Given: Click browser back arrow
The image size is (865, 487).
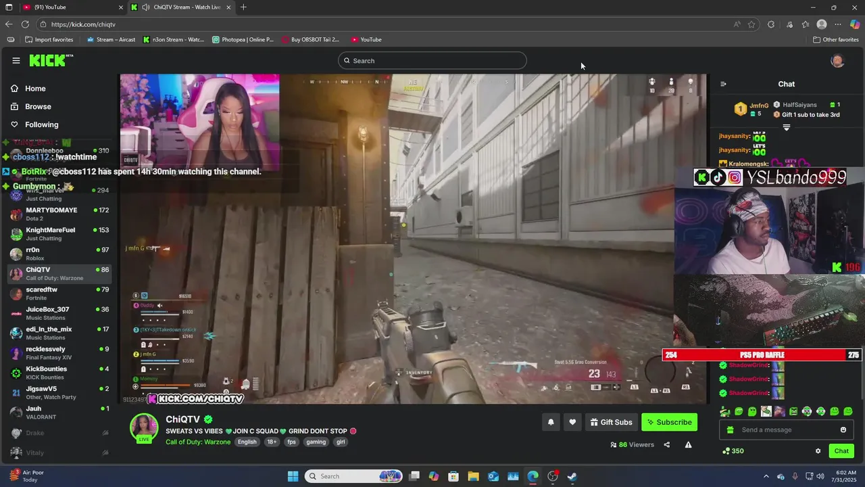Looking at the screenshot, I should pyautogui.click(x=9, y=24).
